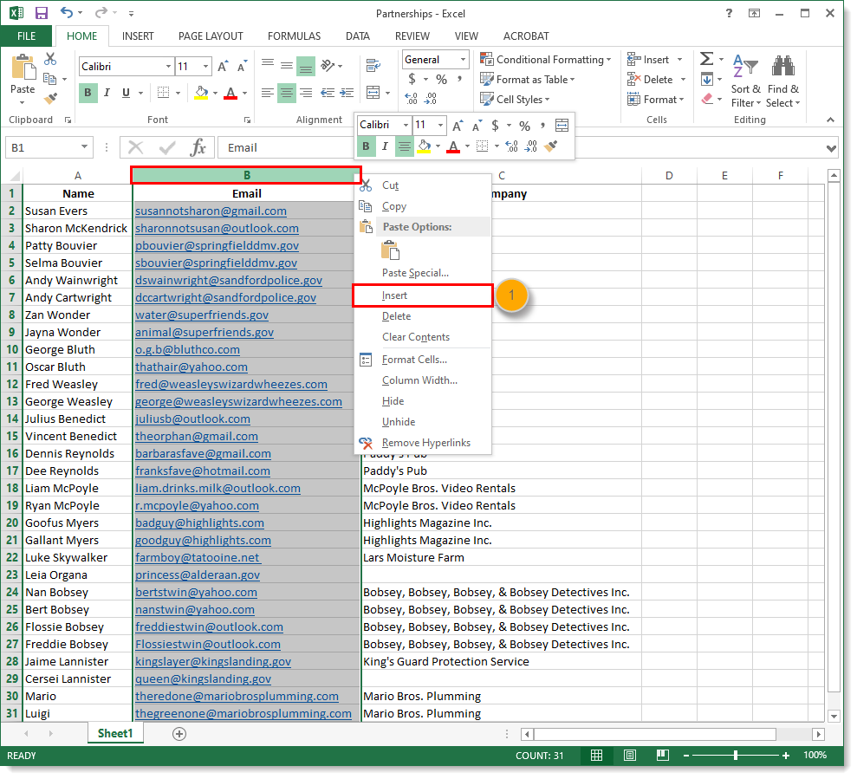Image resolution: width=857 pixels, height=779 pixels.
Task: Click the New Sheet plus icon
Action: click(x=179, y=734)
